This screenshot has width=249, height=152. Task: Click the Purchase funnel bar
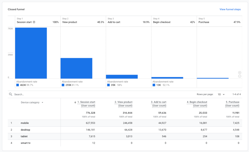tap(213, 78)
